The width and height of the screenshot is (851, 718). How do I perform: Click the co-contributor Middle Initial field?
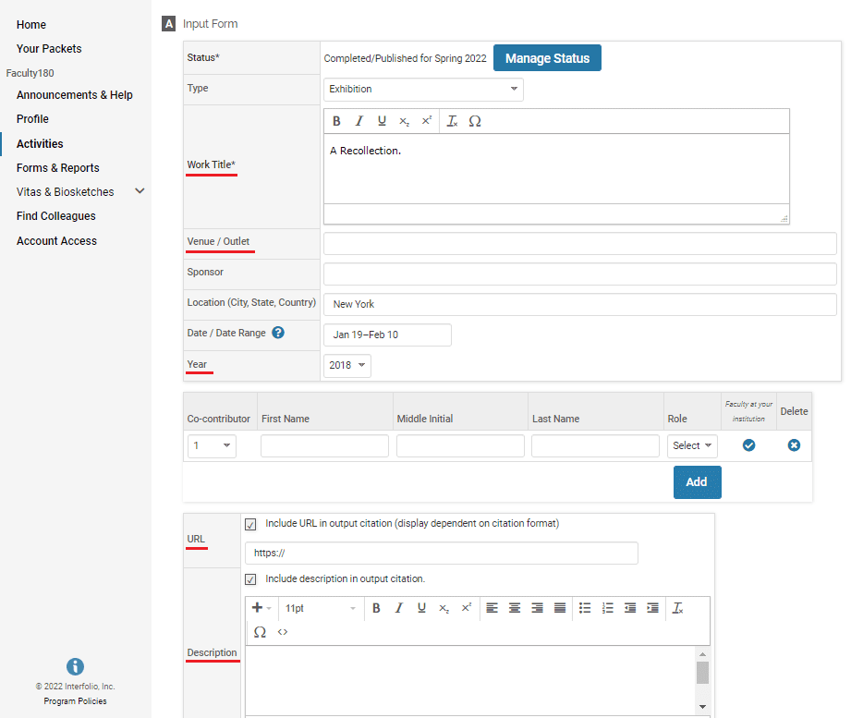point(460,445)
